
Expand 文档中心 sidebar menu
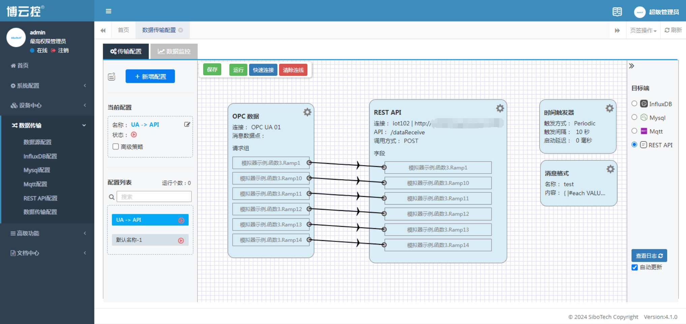pos(47,253)
